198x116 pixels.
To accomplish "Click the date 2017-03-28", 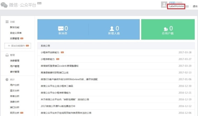I will (185, 53).
